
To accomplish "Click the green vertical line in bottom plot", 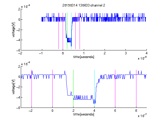I will (73, 88).
